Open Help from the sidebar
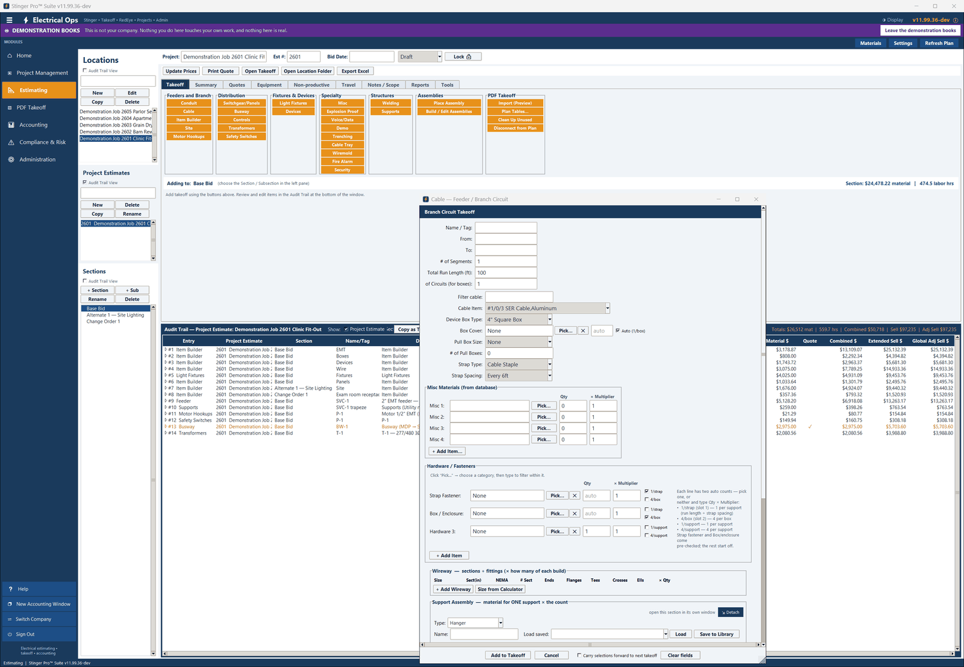This screenshot has width=964, height=667. tap(39, 589)
